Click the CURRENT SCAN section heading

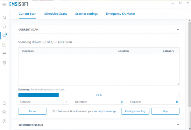point(28,30)
